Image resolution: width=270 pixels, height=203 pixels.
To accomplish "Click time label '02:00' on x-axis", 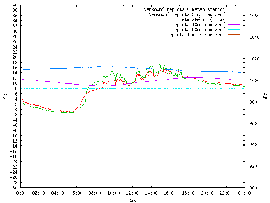I will [39, 193].
